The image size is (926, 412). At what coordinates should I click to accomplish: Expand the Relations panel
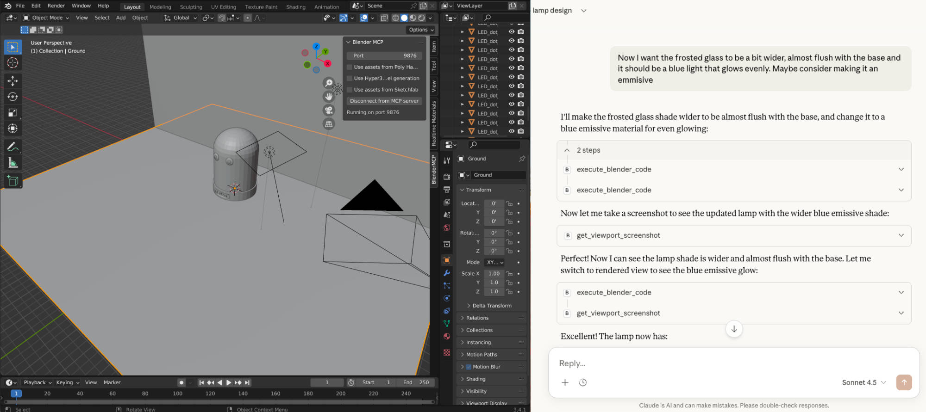click(x=477, y=318)
